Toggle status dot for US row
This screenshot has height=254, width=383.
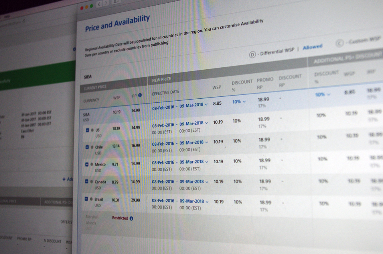[92, 130]
